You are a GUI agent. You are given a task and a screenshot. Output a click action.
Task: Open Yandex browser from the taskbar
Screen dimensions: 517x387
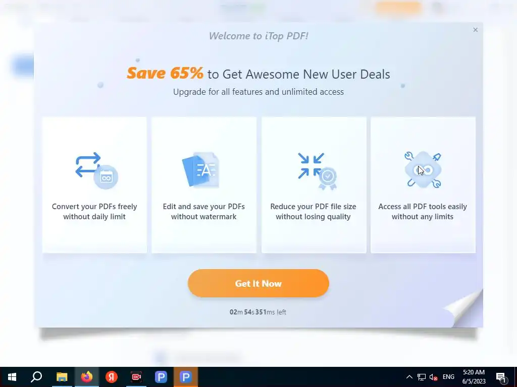(x=112, y=377)
